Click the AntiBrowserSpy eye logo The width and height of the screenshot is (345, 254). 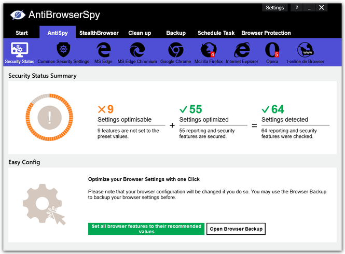18,15
